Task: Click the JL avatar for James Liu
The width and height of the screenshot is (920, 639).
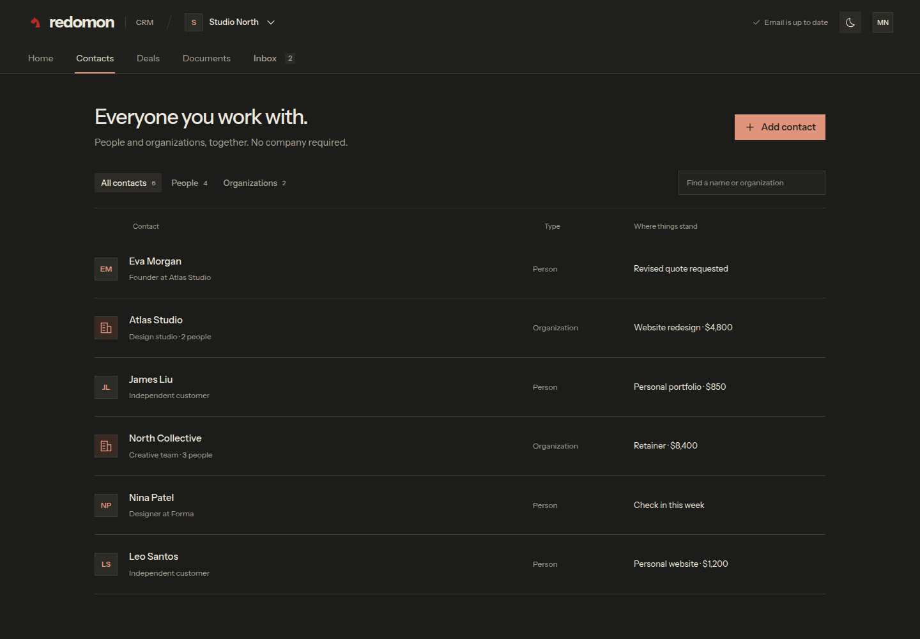Action: pyautogui.click(x=106, y=387)
